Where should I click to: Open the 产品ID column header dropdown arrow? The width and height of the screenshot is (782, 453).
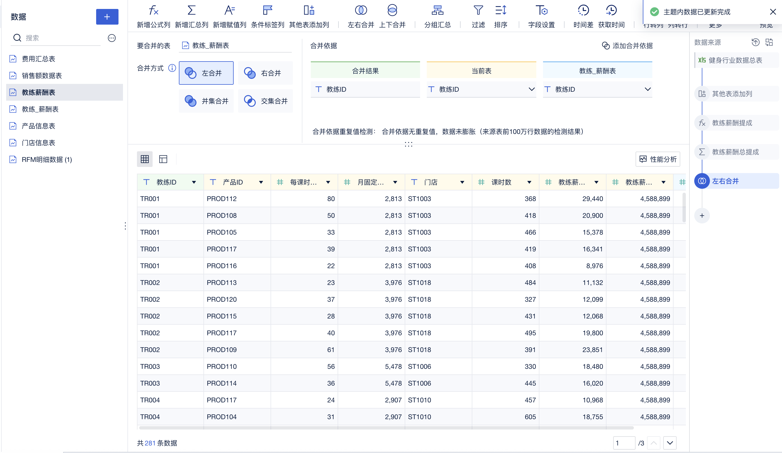tap(261, 183)
